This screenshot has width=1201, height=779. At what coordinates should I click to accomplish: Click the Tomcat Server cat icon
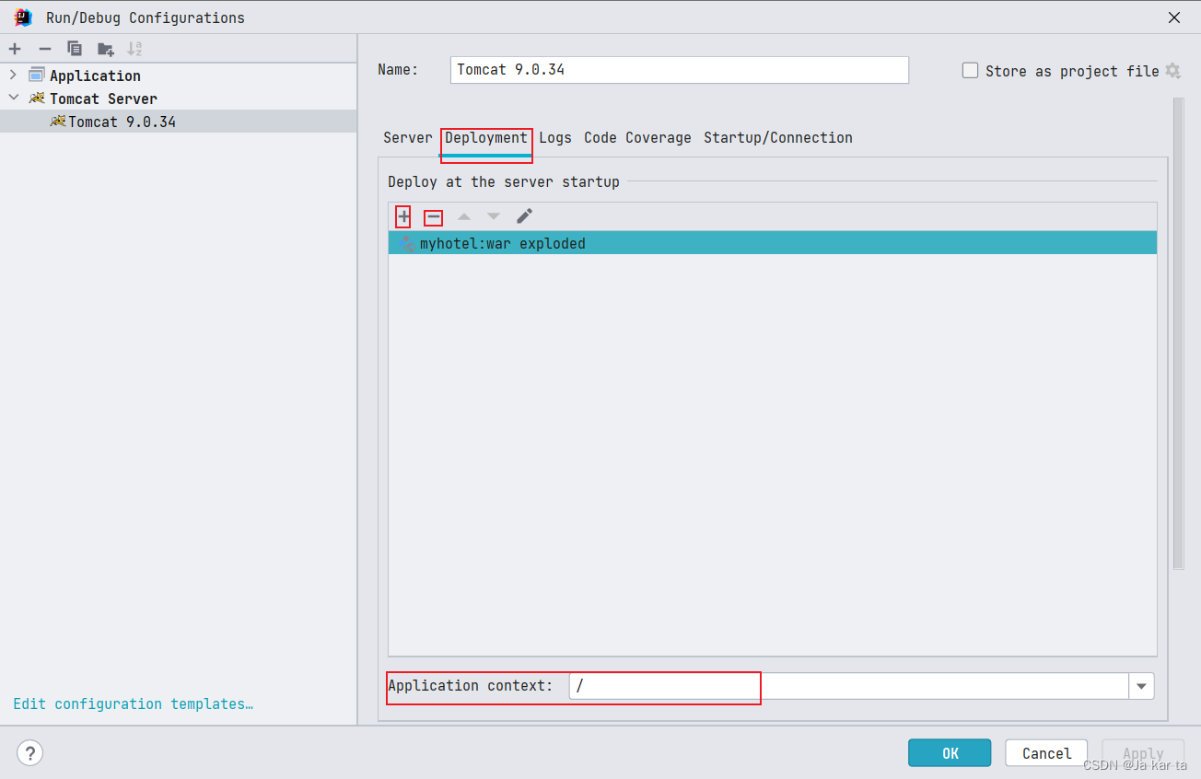[37, 99]
